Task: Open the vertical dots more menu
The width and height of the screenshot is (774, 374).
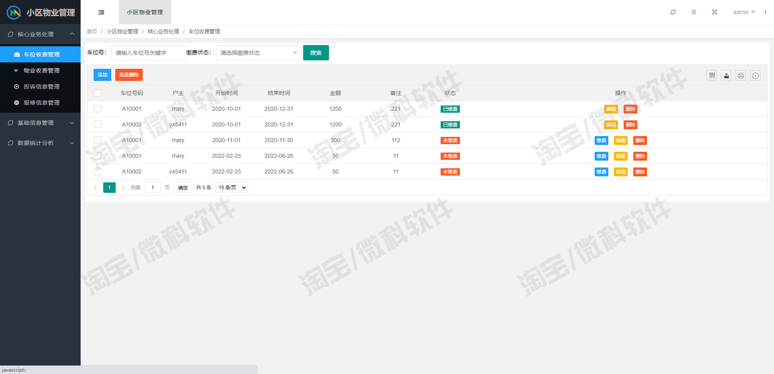Action: tap(765, 12)
